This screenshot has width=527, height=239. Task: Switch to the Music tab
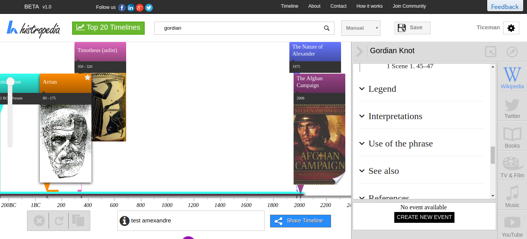[x=512, y=195]
